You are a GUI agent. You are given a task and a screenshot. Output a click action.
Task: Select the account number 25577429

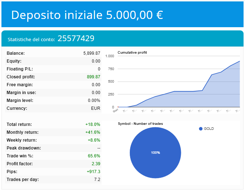(x=76, y=39)
